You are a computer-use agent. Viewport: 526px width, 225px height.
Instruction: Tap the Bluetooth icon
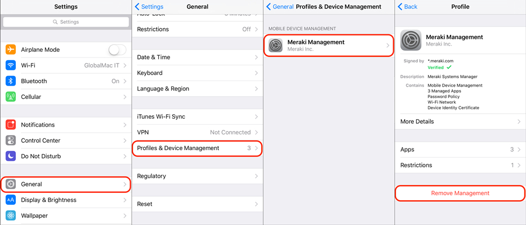11,81
